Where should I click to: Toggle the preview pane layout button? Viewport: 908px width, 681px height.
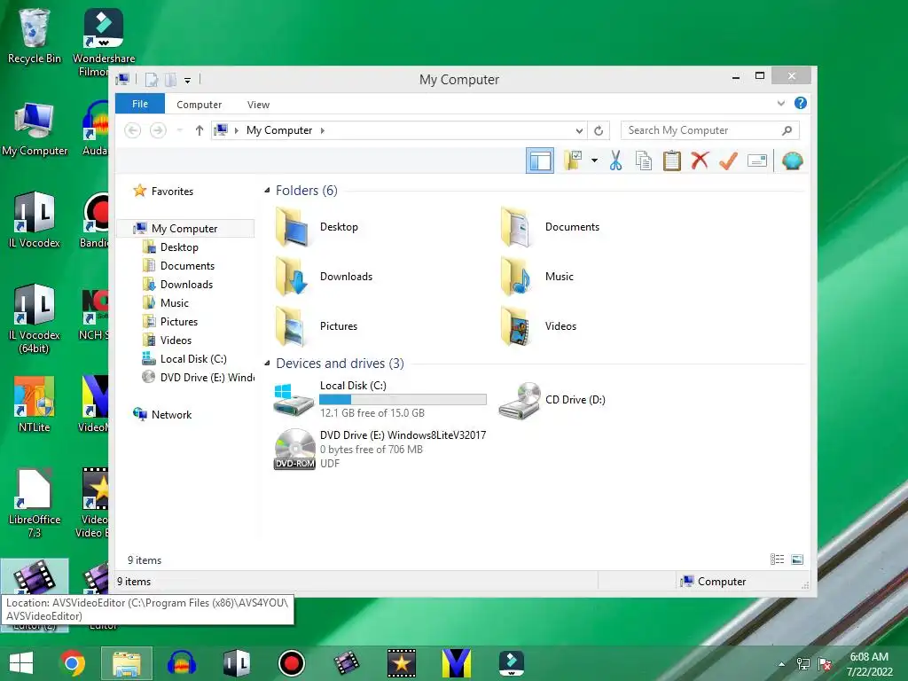[540, 160]
